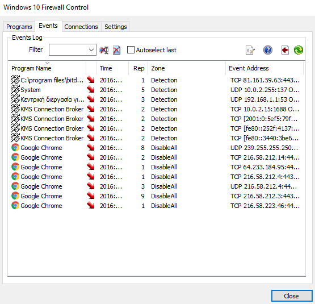Enable the Autoselect last checkbox
Image resolution: width=315 pixels, height=304 pixels.
coord(131,49)
